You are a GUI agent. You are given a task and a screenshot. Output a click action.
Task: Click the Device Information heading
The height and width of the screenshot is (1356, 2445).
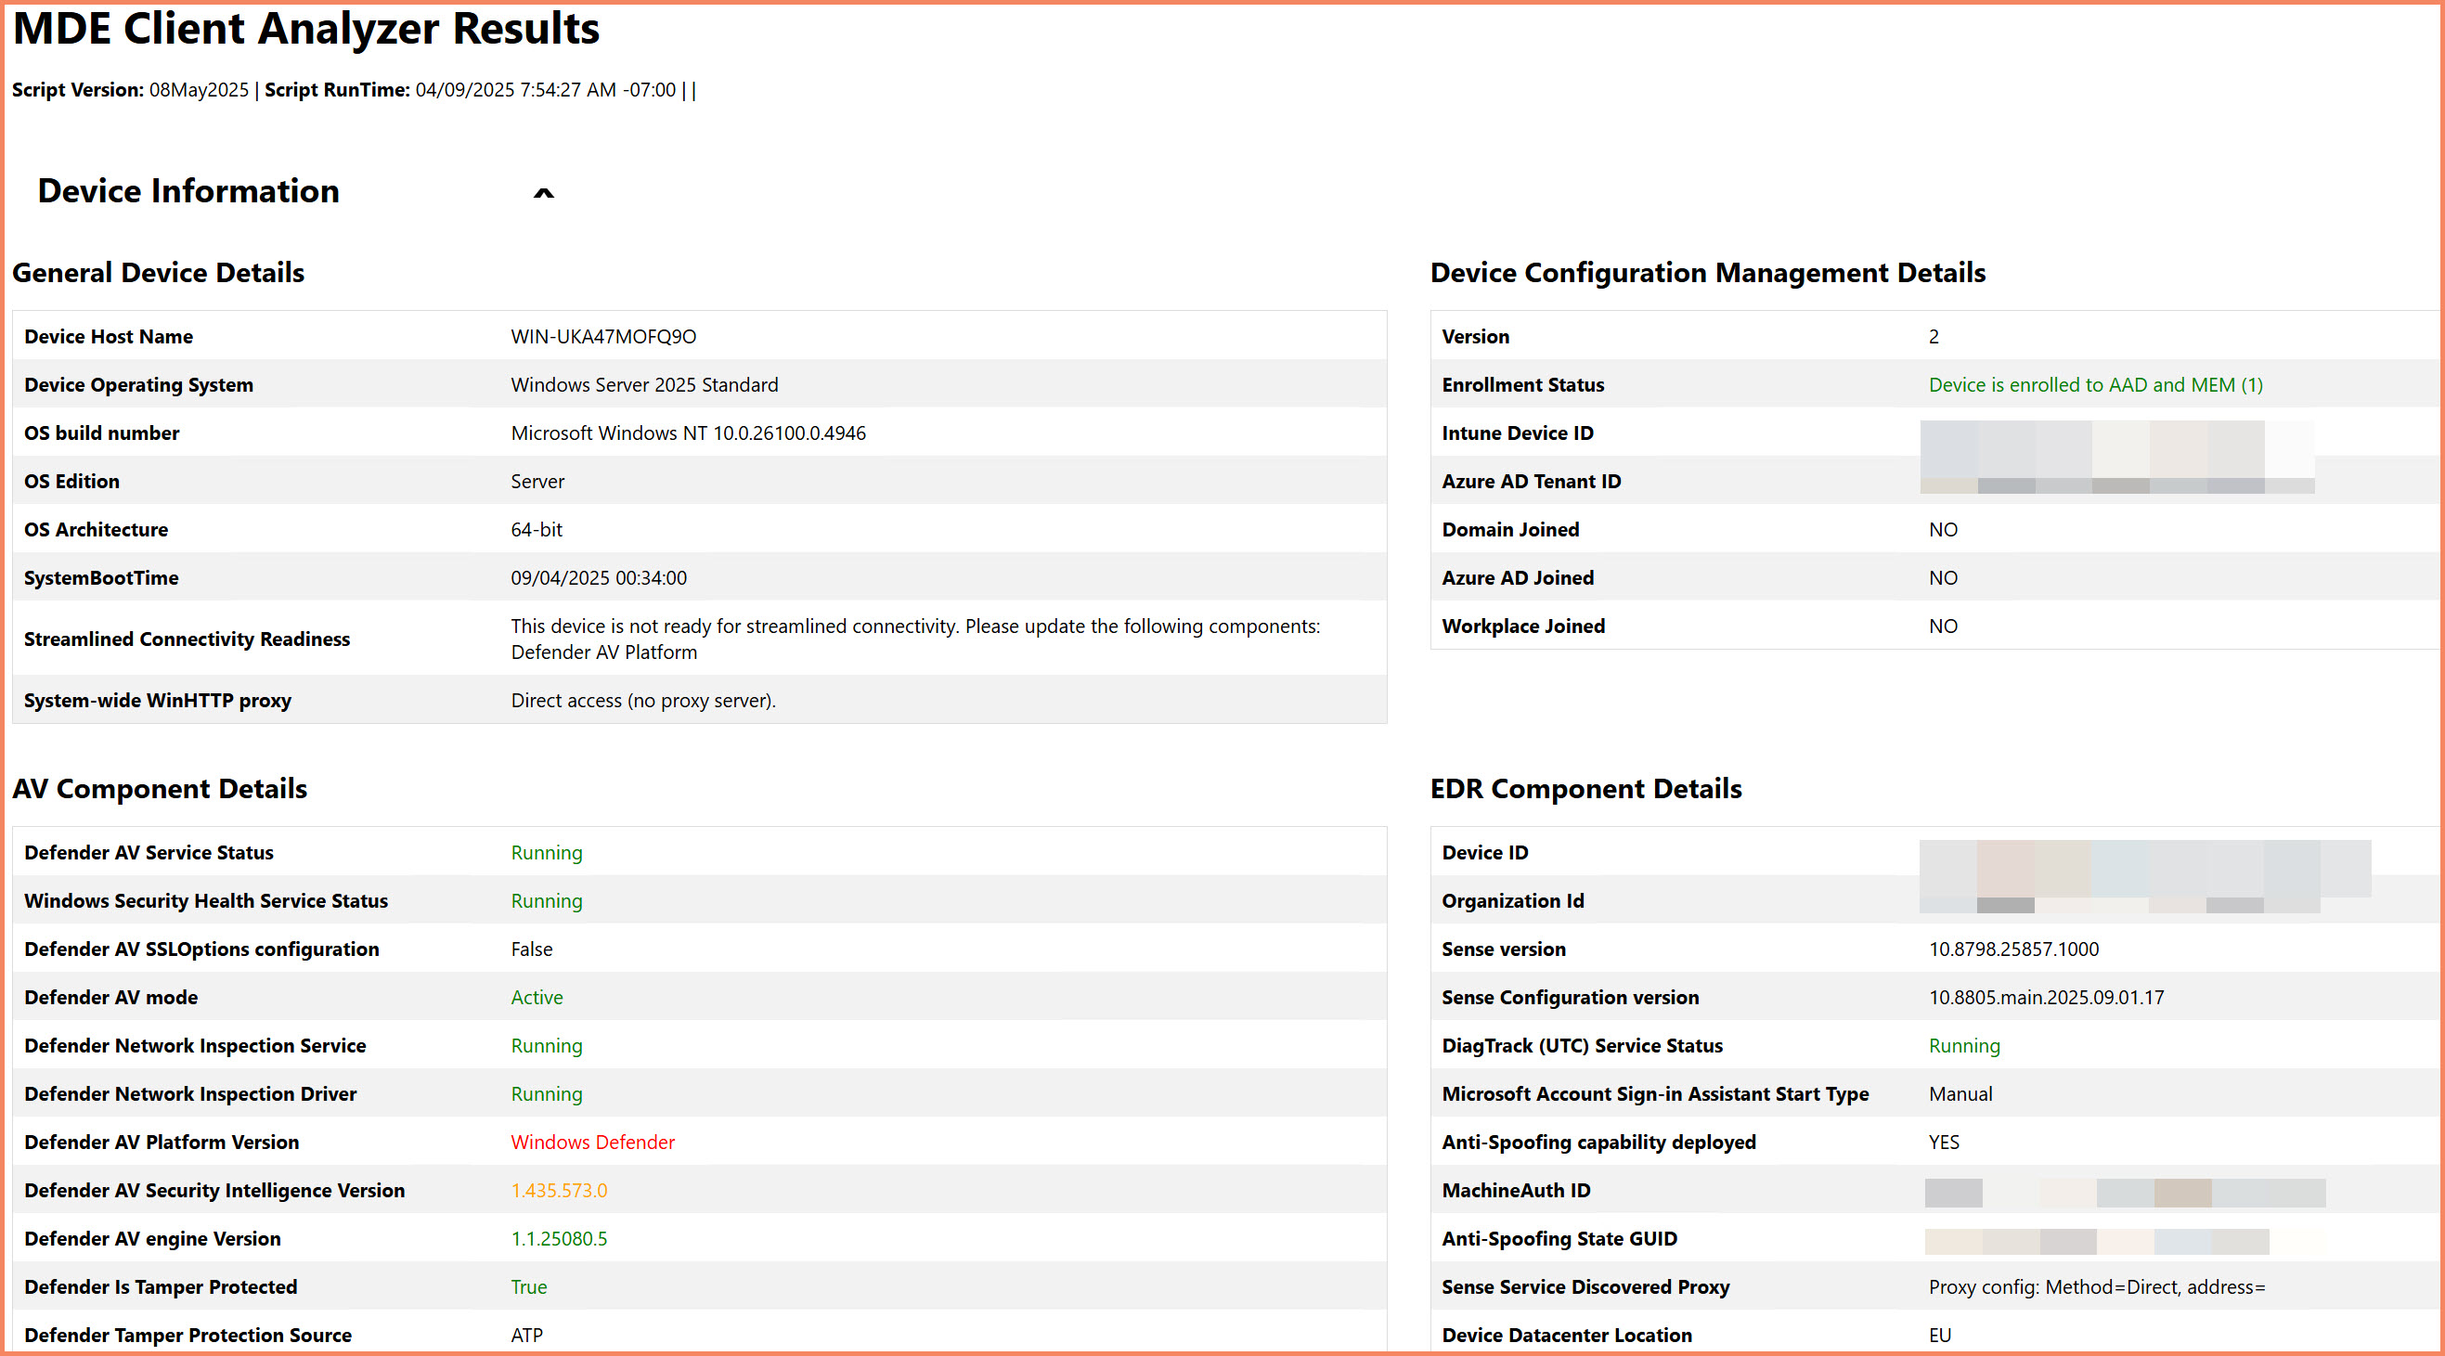(x=188, y=191)
